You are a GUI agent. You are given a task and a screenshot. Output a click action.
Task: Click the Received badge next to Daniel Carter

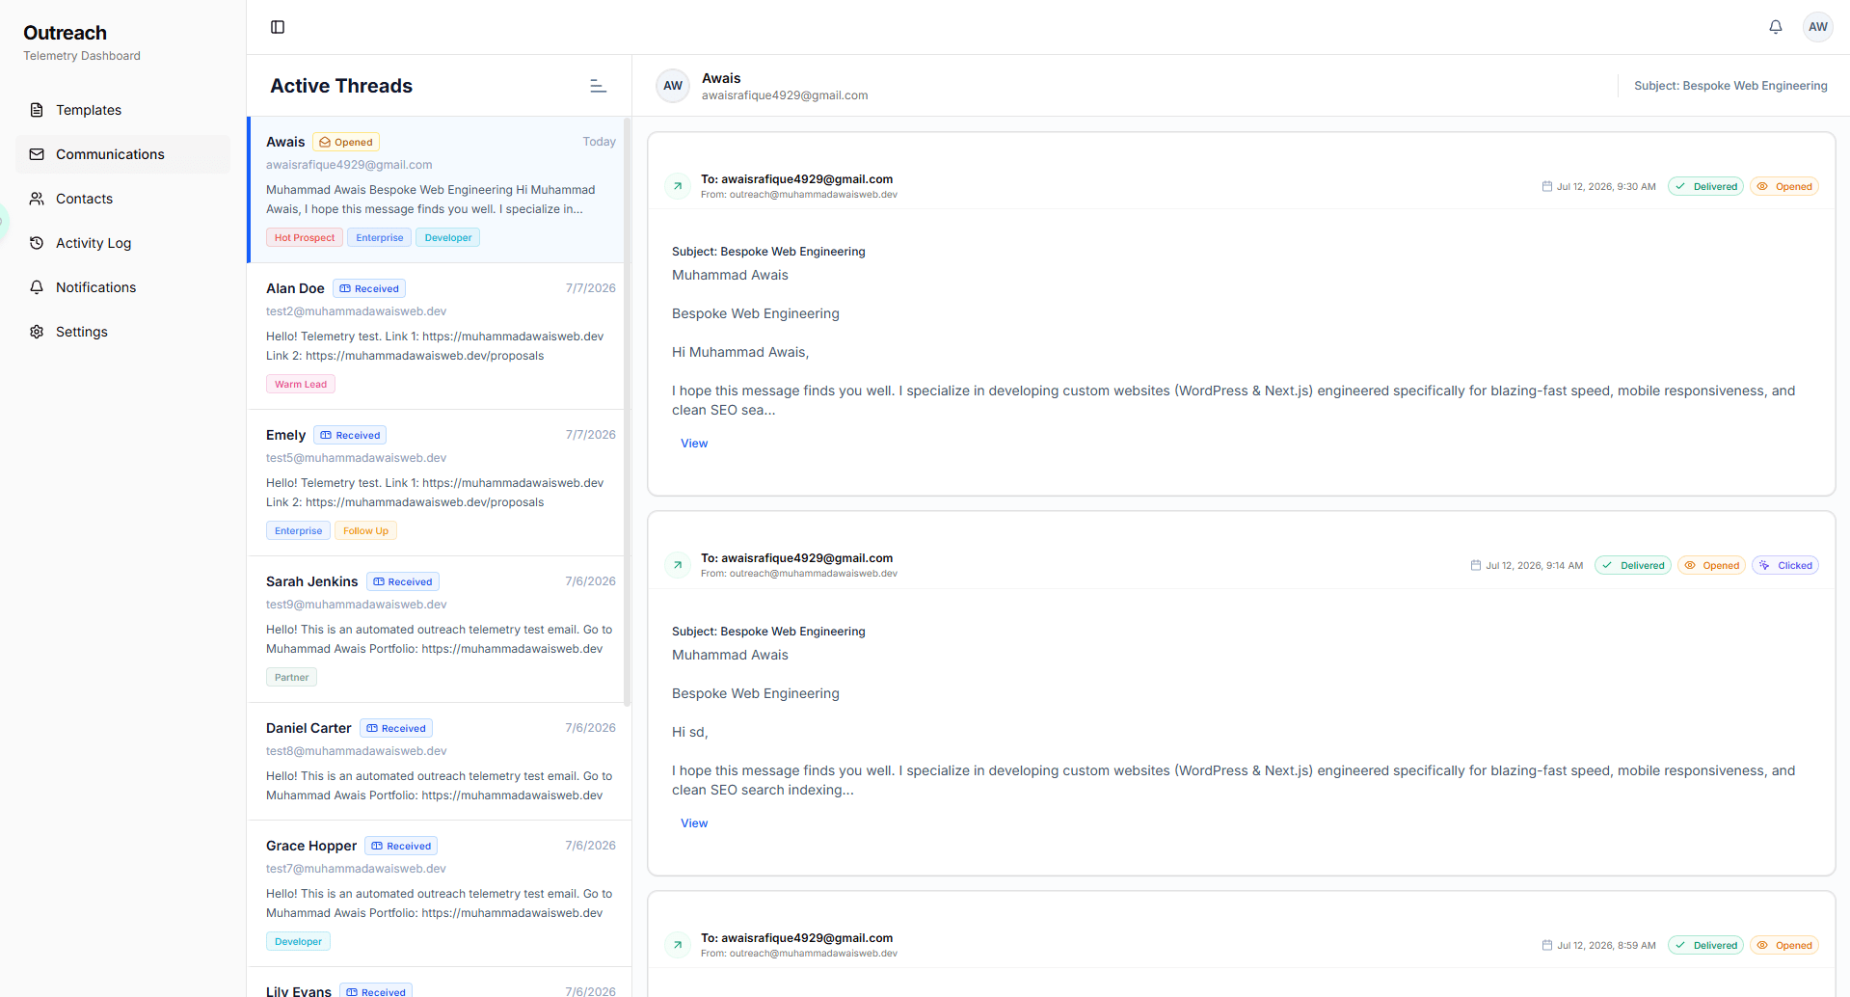pyautogui.click(x=396, y=728)
